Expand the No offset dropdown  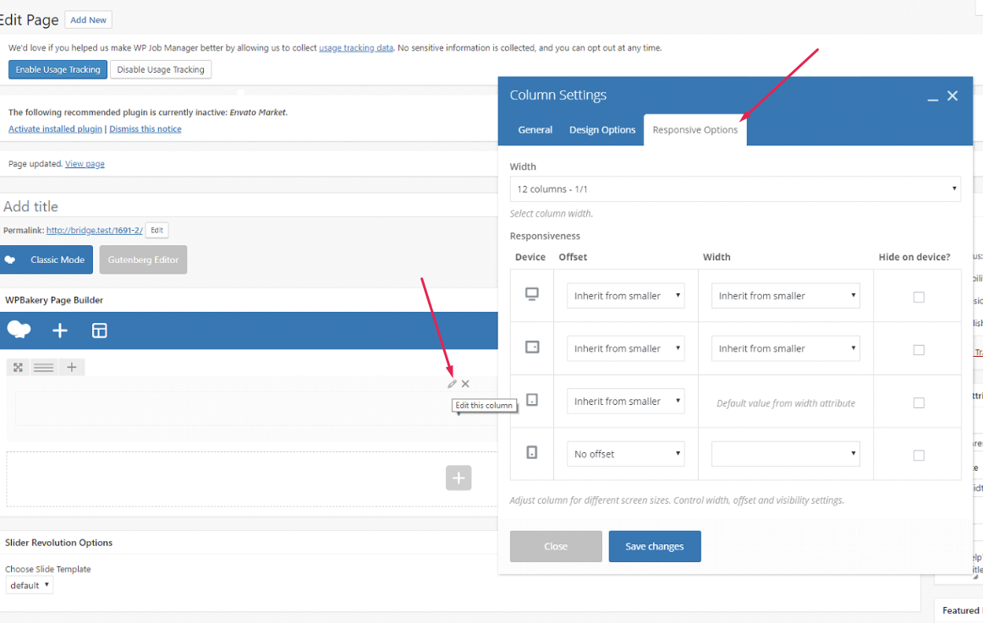625,454
